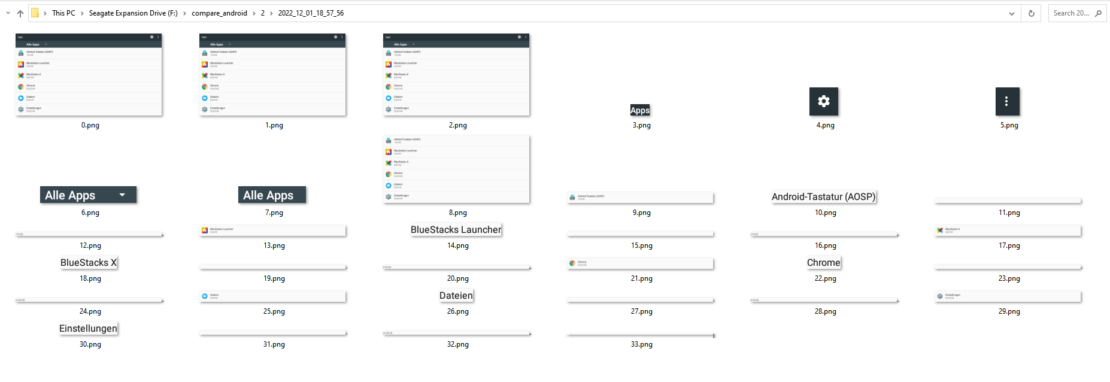Select the Seagate Expansion Drive (F:) breadcrumb
This screenshot has height=382, width=1110.
point(133,13)
